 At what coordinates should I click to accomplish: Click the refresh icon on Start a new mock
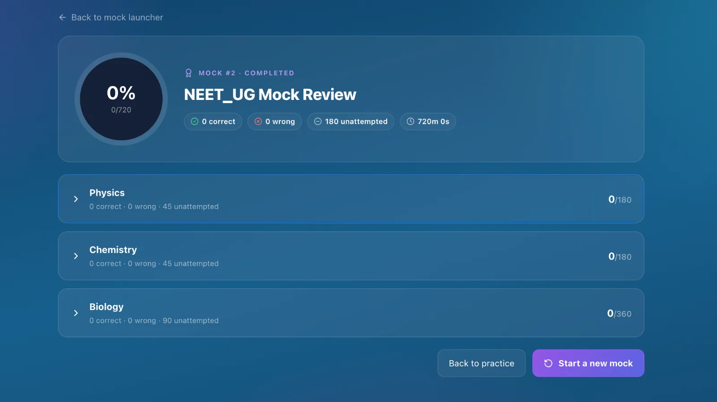(548, 363)
